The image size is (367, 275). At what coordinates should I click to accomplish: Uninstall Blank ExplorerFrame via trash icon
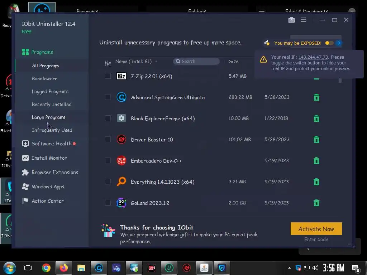[316, 118]
